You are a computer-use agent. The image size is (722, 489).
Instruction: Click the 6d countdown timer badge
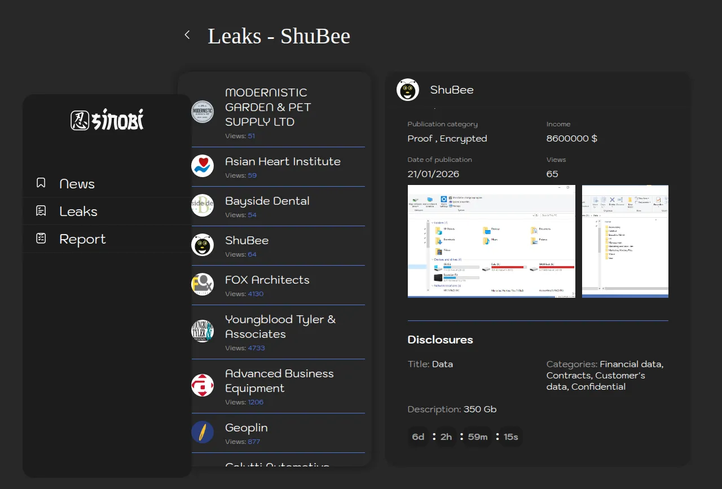click(418, 437)
